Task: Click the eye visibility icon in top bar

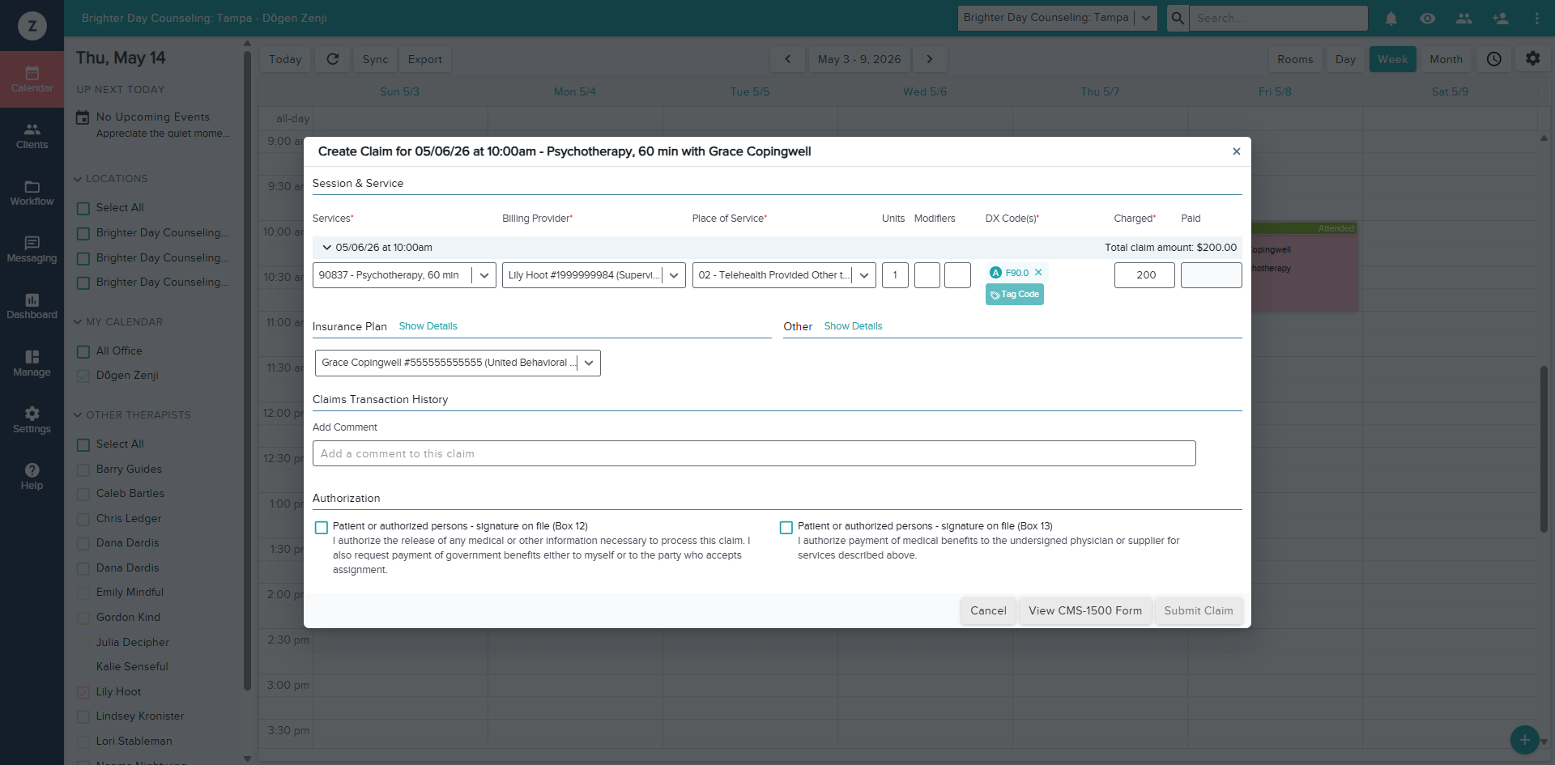Action: (x=1428, y=18)
